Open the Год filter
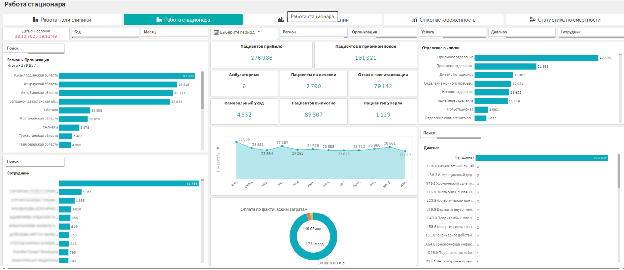This screenshot has width=624, height=270. pos(105,32)
